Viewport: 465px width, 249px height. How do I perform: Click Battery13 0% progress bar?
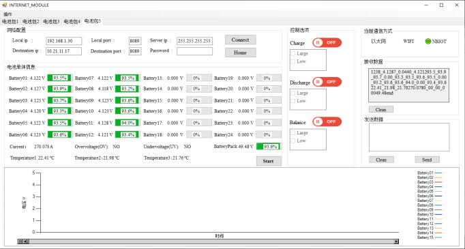[x=199, y=78]
